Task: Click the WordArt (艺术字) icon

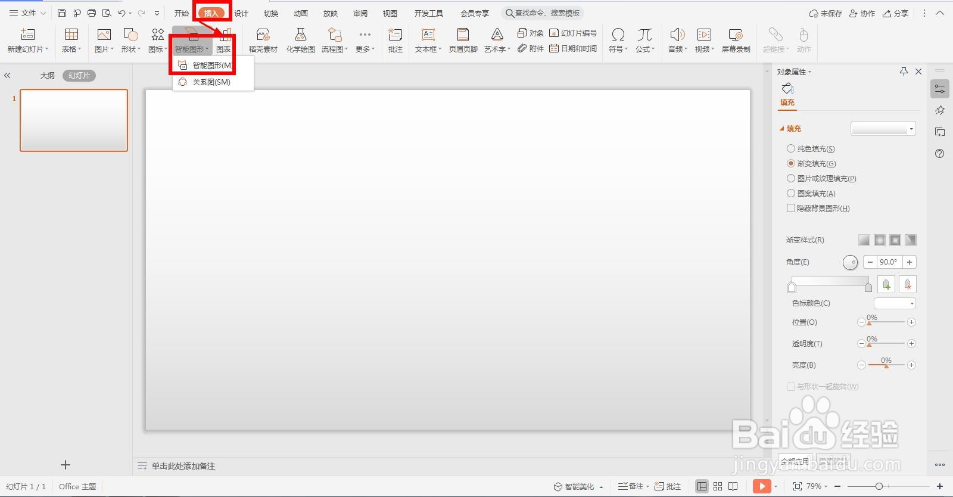Action: (497, 35)
